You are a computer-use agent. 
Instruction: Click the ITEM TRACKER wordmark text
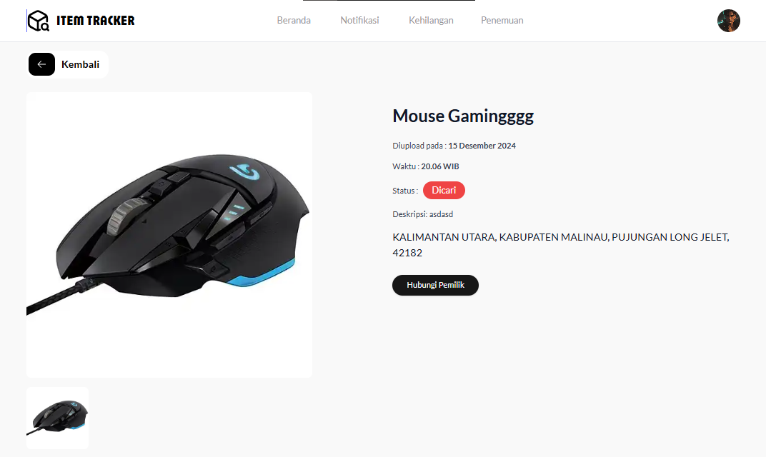95,21
